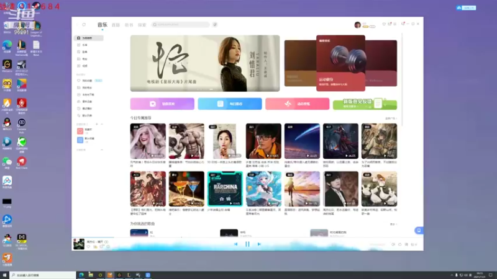Click the song progress bar above the player
The height and width of the screenshot is (279, 497).
[247, 237]
